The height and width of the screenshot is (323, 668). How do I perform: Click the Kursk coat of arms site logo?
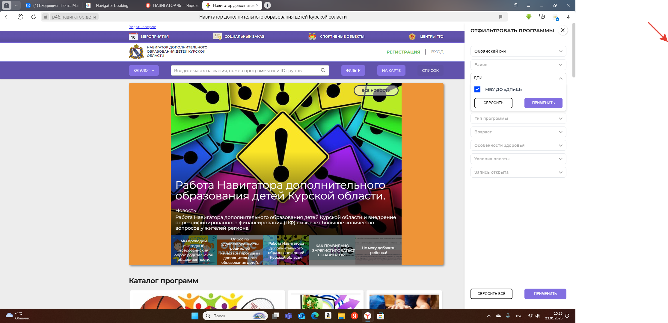(136, 52)
